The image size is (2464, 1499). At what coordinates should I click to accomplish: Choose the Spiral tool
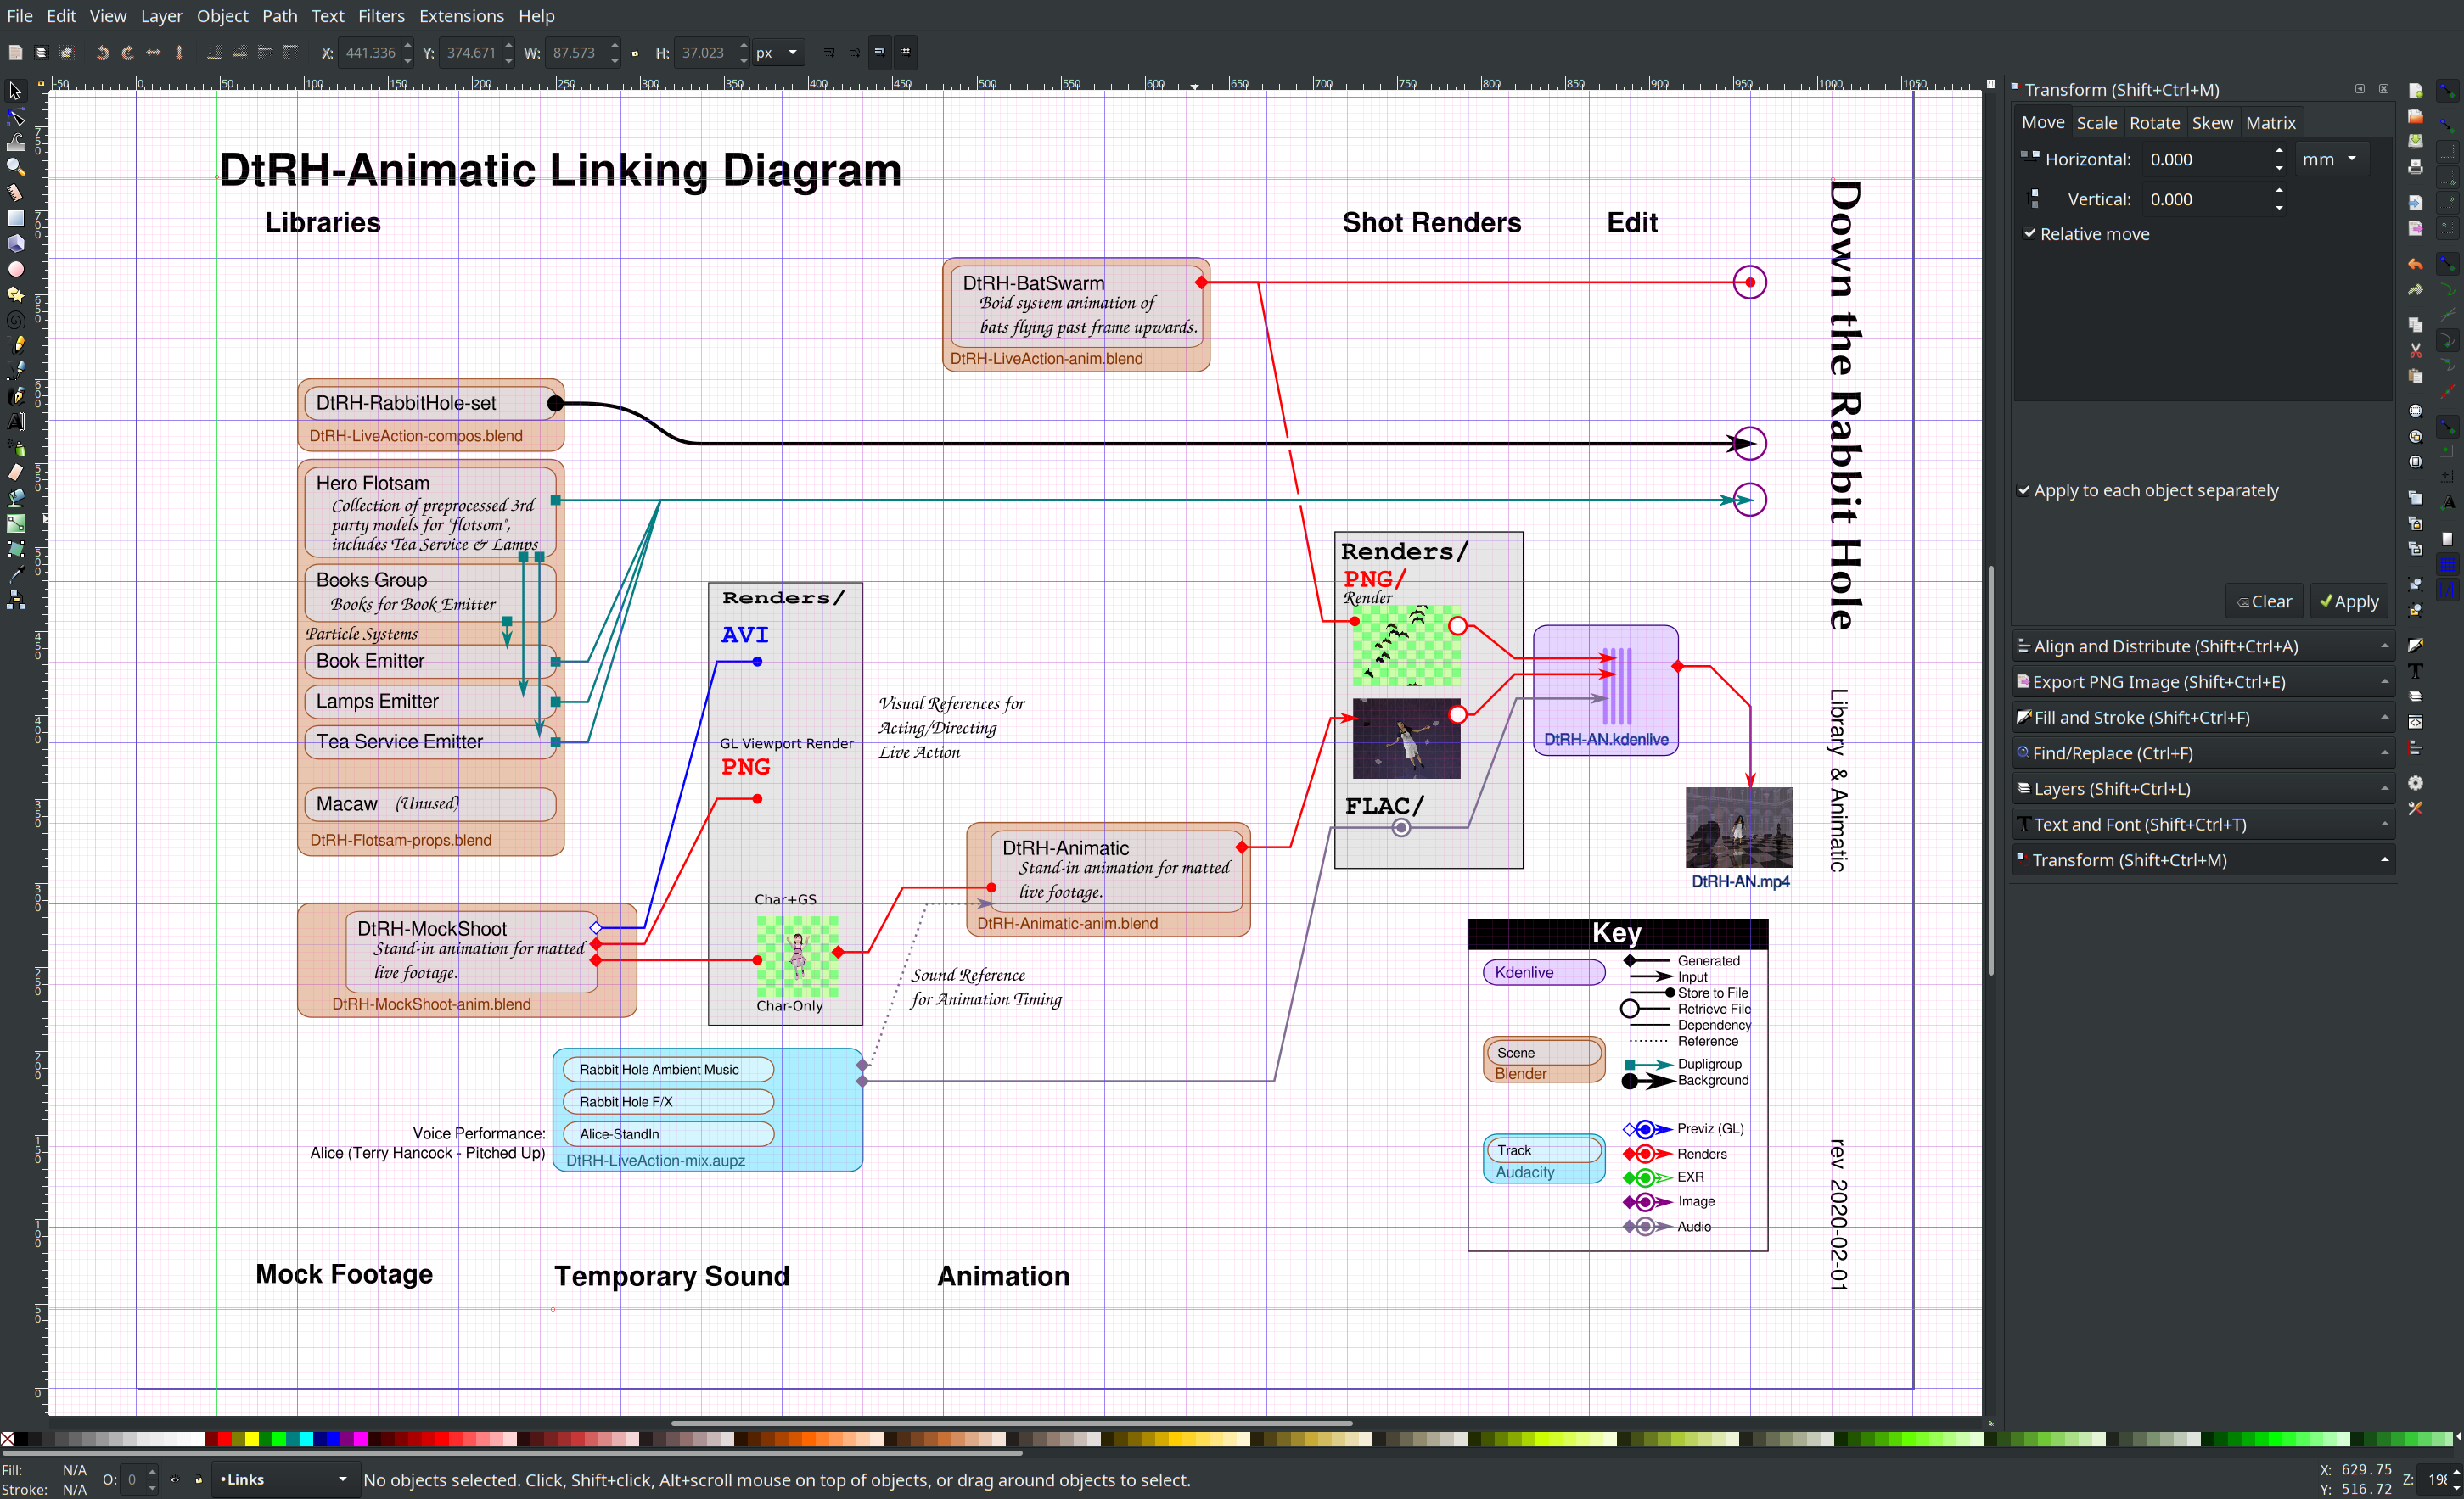(16, 320)
